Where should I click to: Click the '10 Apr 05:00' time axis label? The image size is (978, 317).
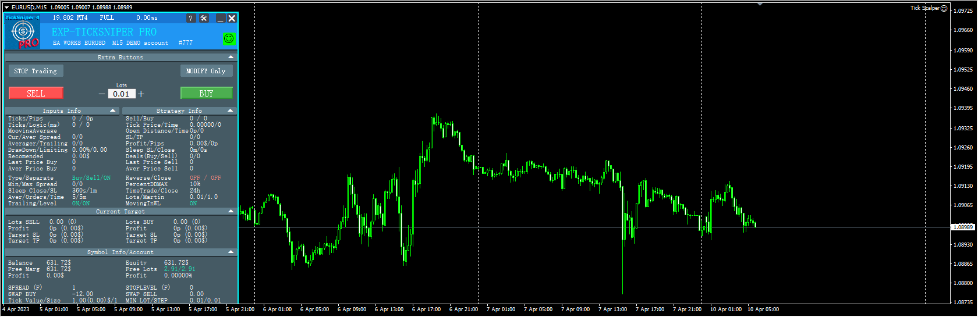[763, 309]
